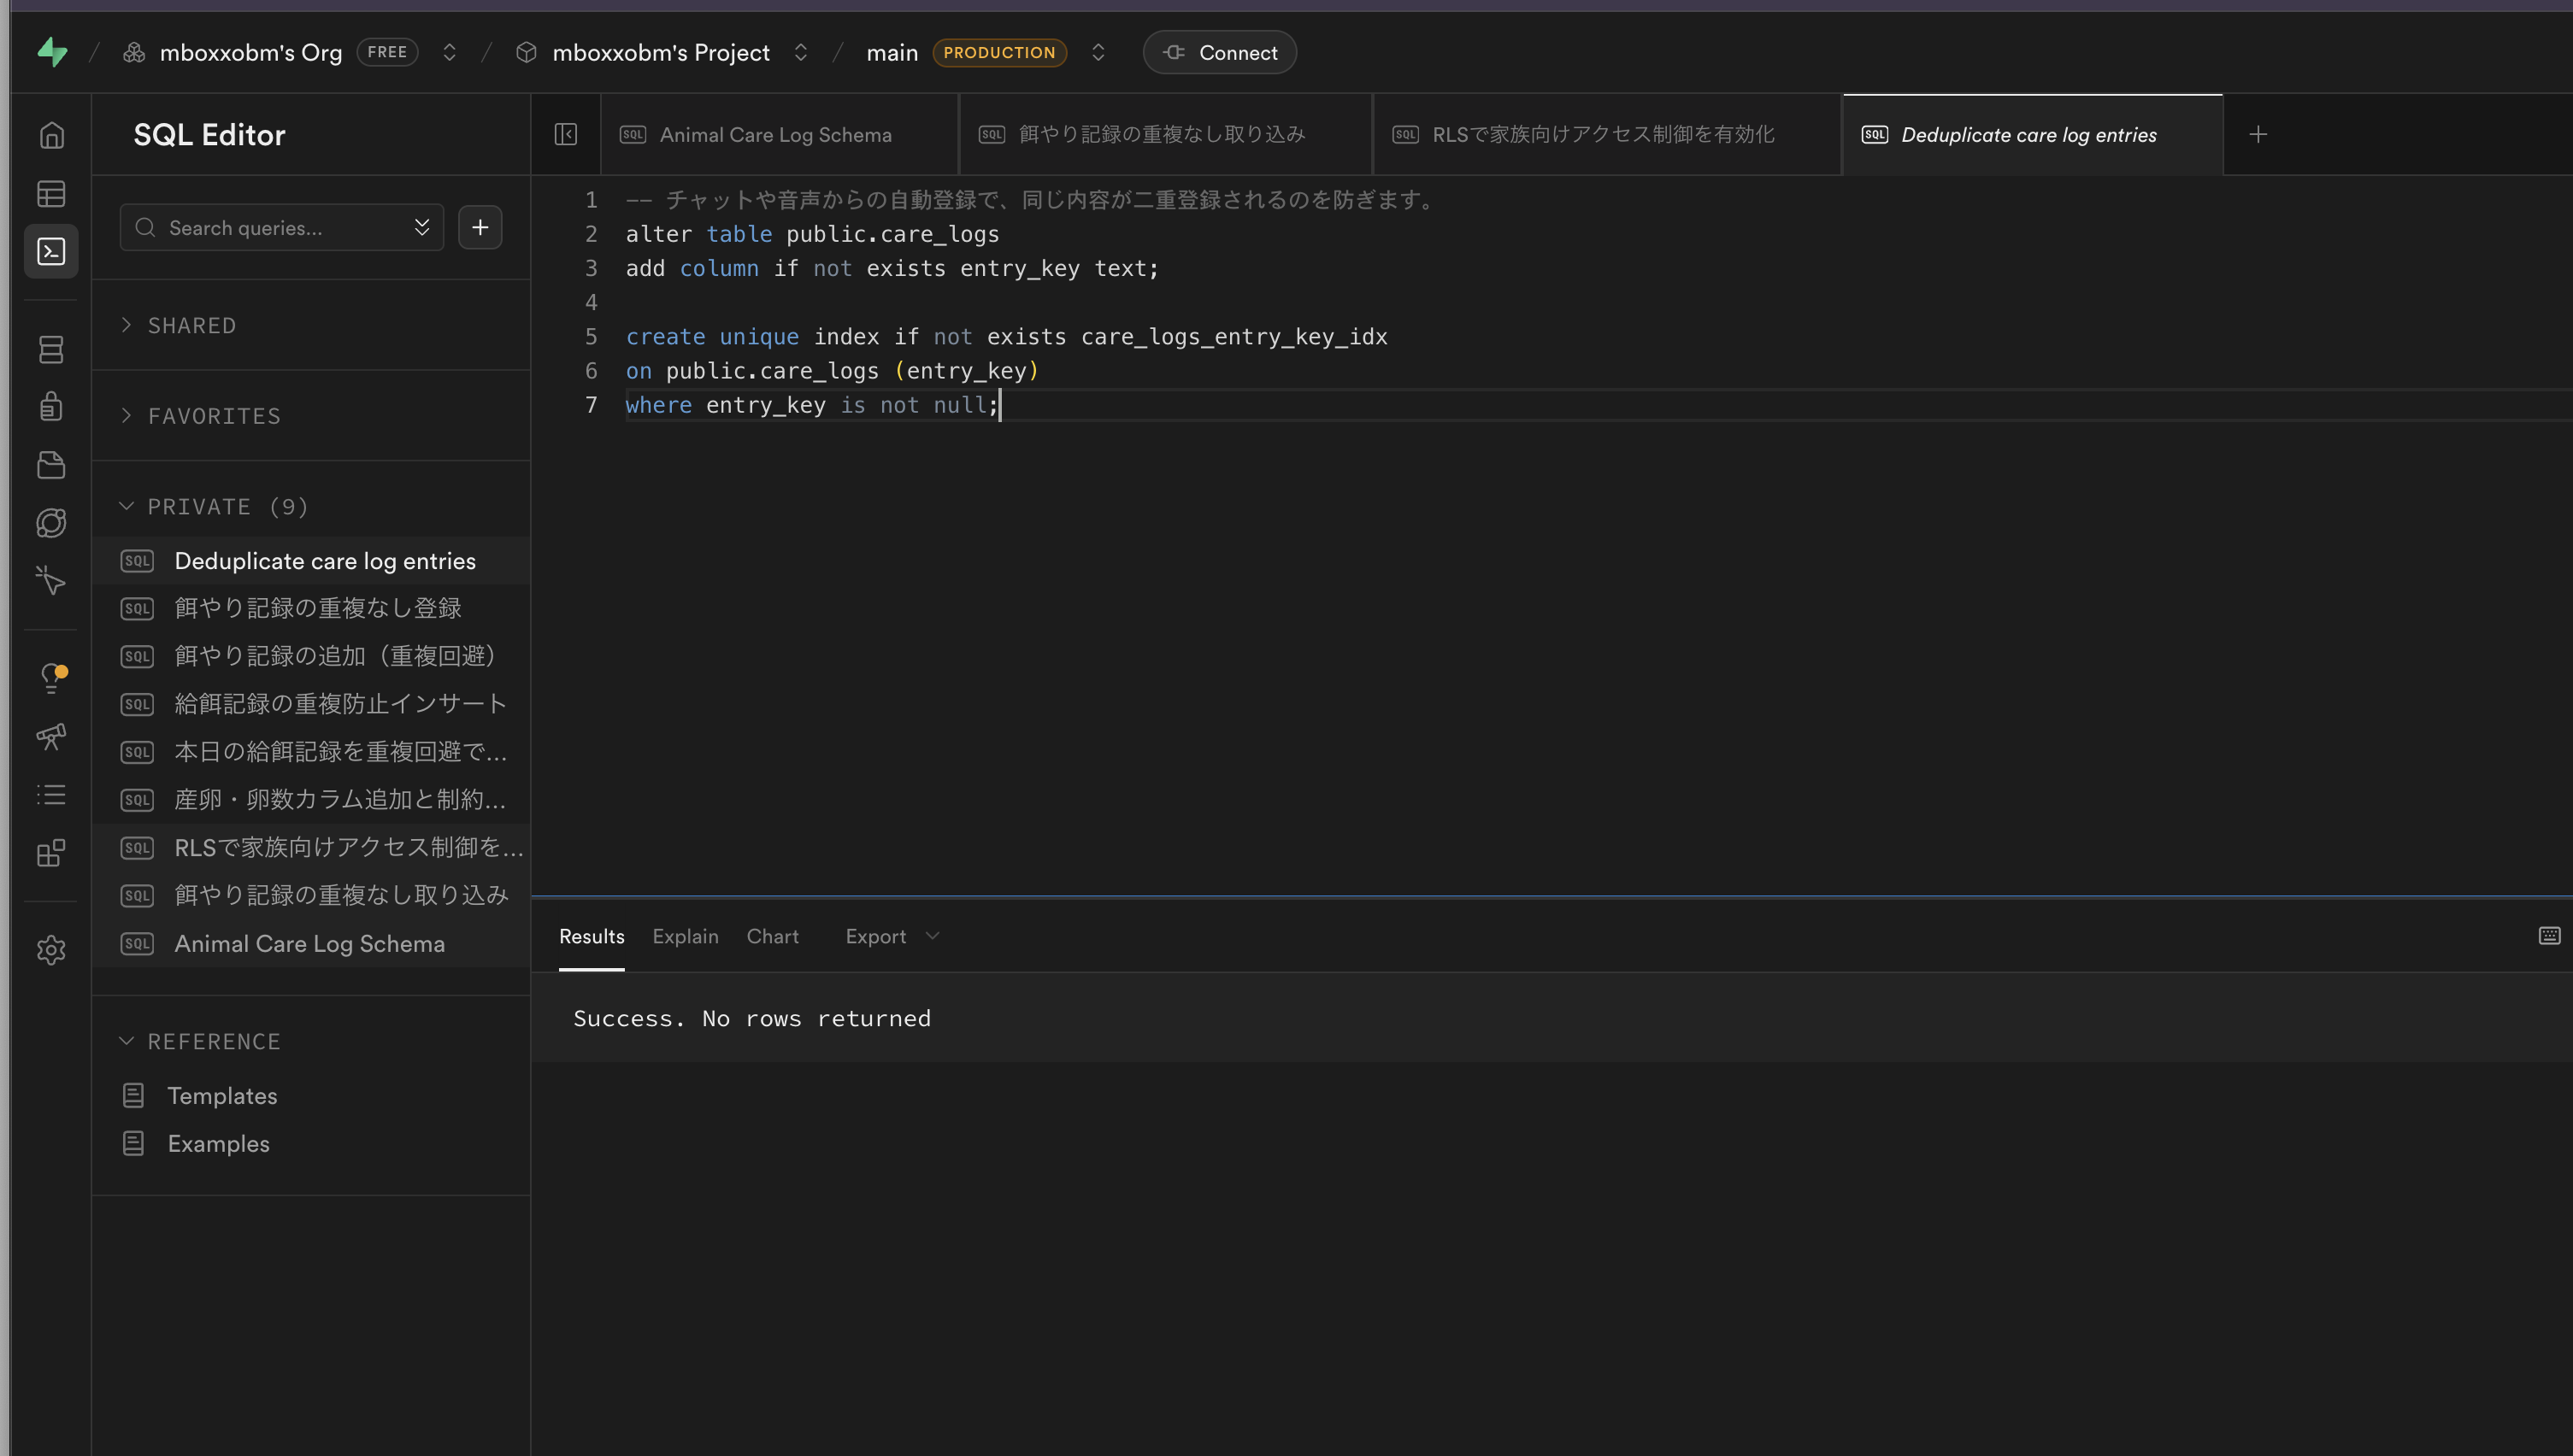Open RLSで家族向けアクセス制御を… query in list
The width and height of the screenshot is (2573, 1456).
[311, 848]
